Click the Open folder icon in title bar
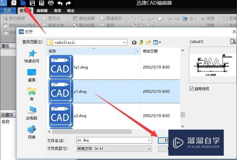 [x=23, y=3]
